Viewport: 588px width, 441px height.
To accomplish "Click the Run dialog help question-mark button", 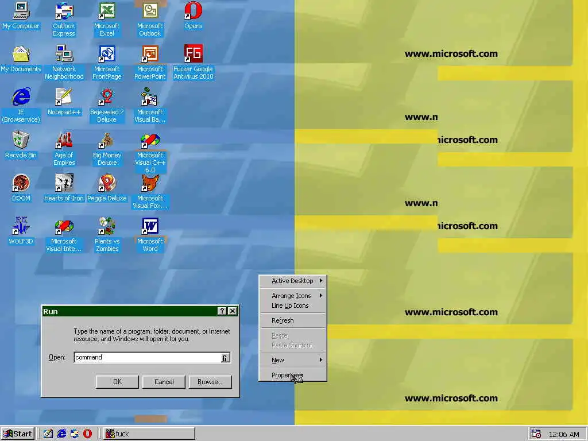I will pyautogui.click(x=222, y=311).
